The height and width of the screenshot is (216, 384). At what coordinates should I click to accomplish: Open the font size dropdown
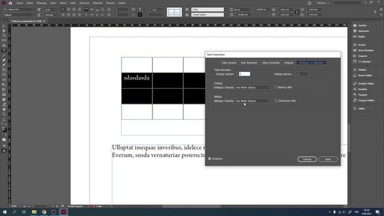56,10
